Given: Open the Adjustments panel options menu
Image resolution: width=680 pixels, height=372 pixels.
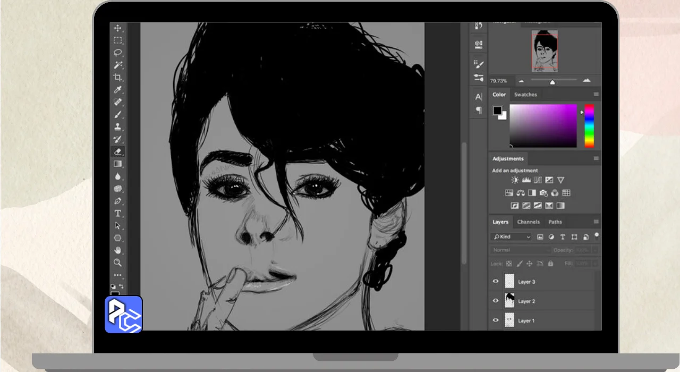Looking at the screenshot, I should [596, 158].
